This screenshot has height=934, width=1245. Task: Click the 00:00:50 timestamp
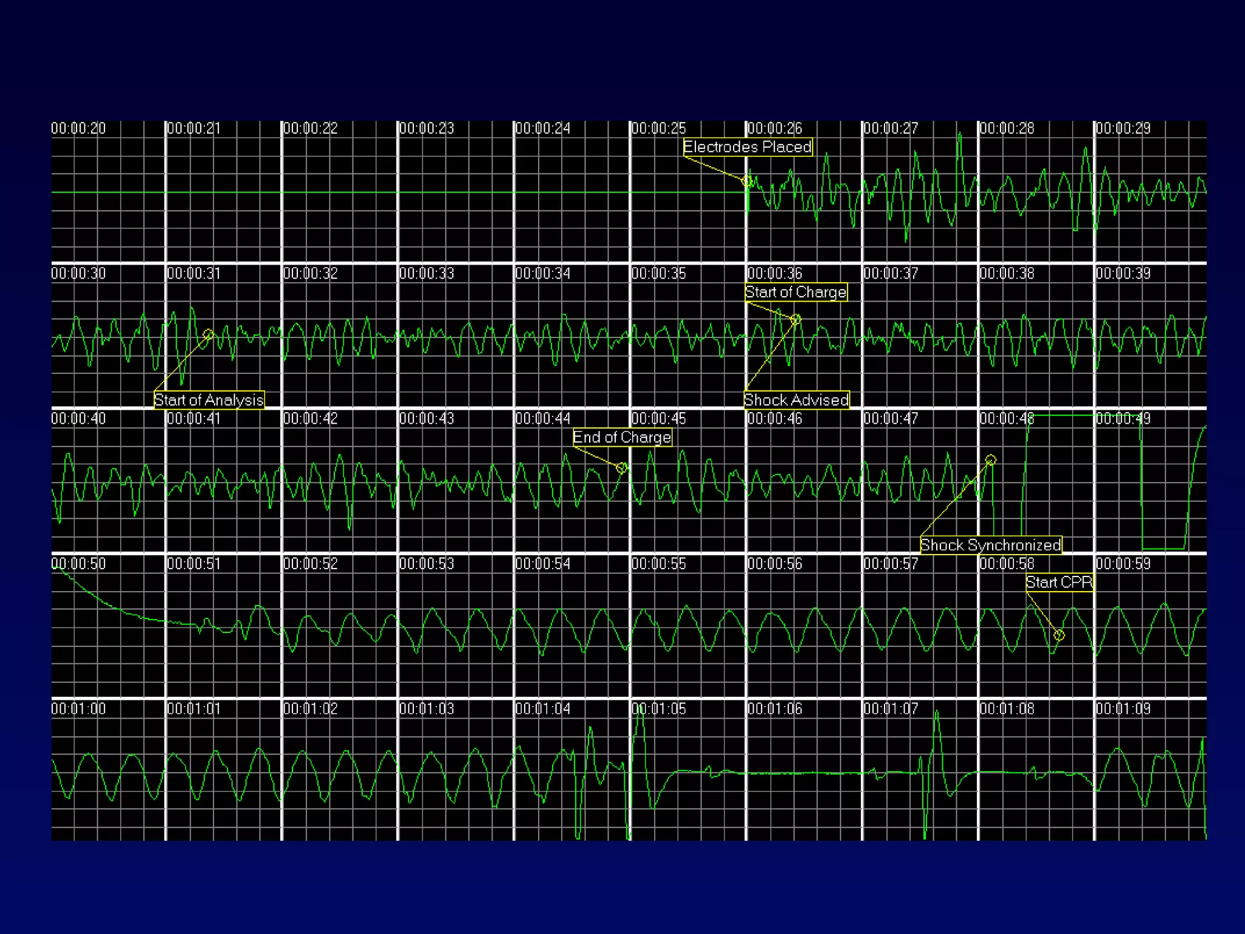(78, 564)
